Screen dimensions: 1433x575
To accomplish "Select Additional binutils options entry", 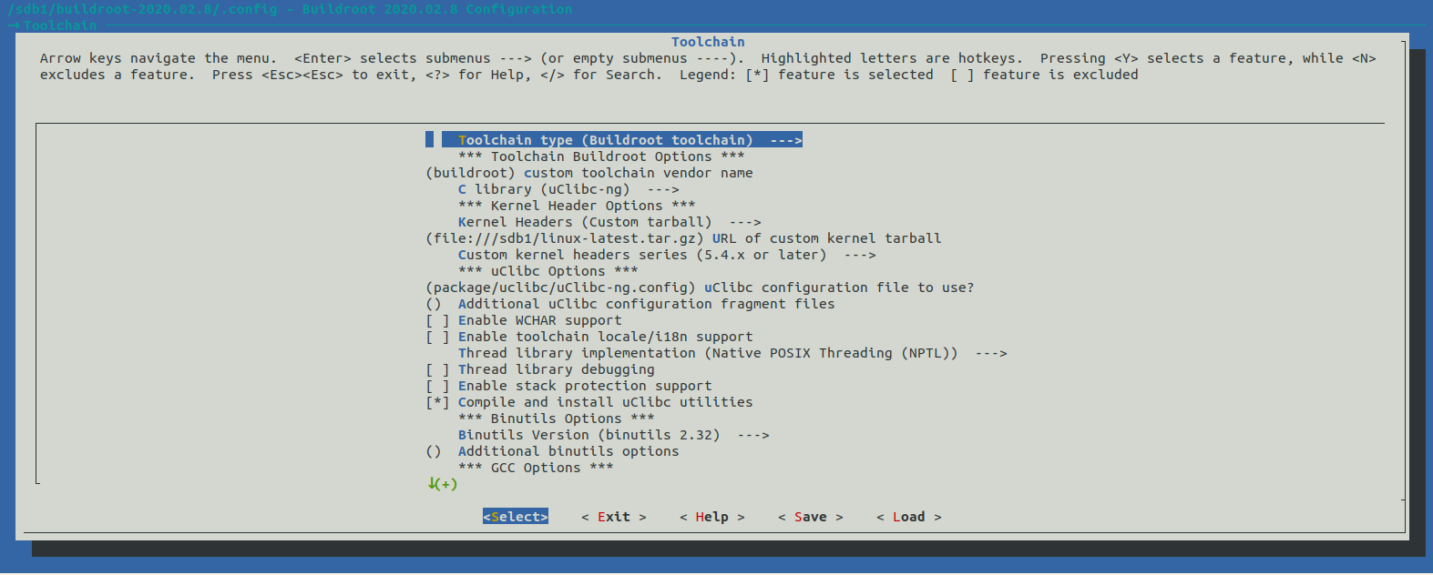I will (552, 451).
